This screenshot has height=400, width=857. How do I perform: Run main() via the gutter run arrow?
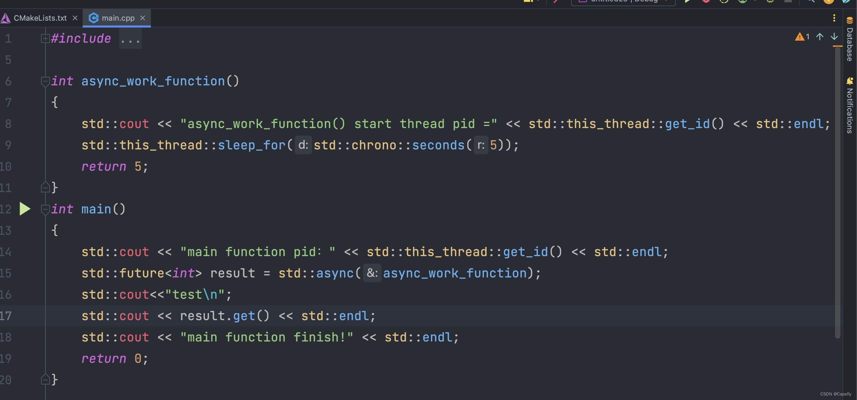25,209
